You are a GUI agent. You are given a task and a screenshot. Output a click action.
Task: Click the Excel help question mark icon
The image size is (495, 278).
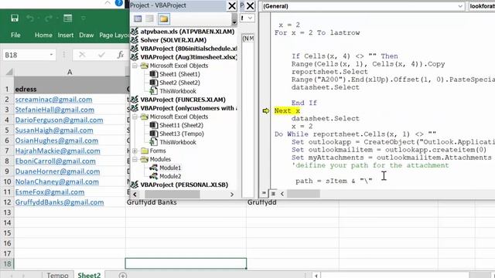tap(119, 3)
